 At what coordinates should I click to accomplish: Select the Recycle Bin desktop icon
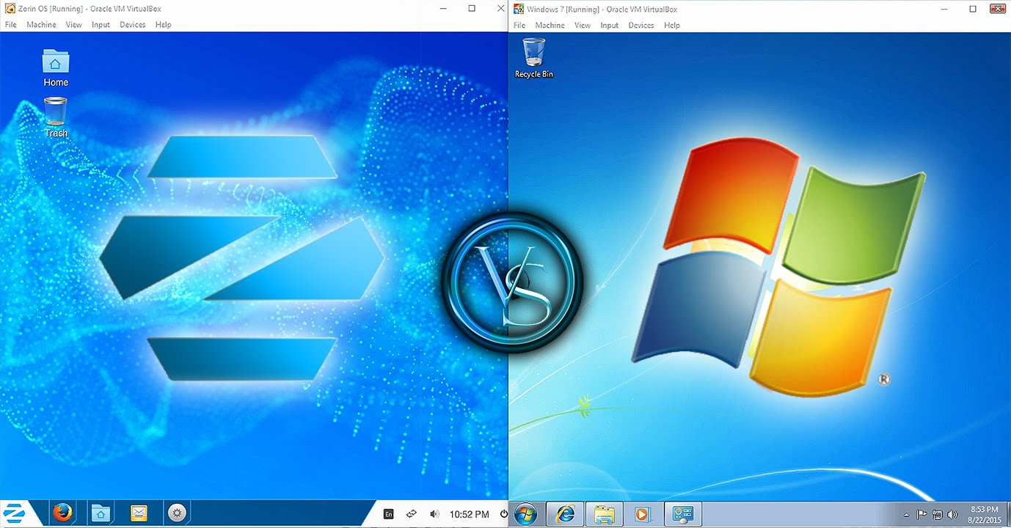click(533, 59)
